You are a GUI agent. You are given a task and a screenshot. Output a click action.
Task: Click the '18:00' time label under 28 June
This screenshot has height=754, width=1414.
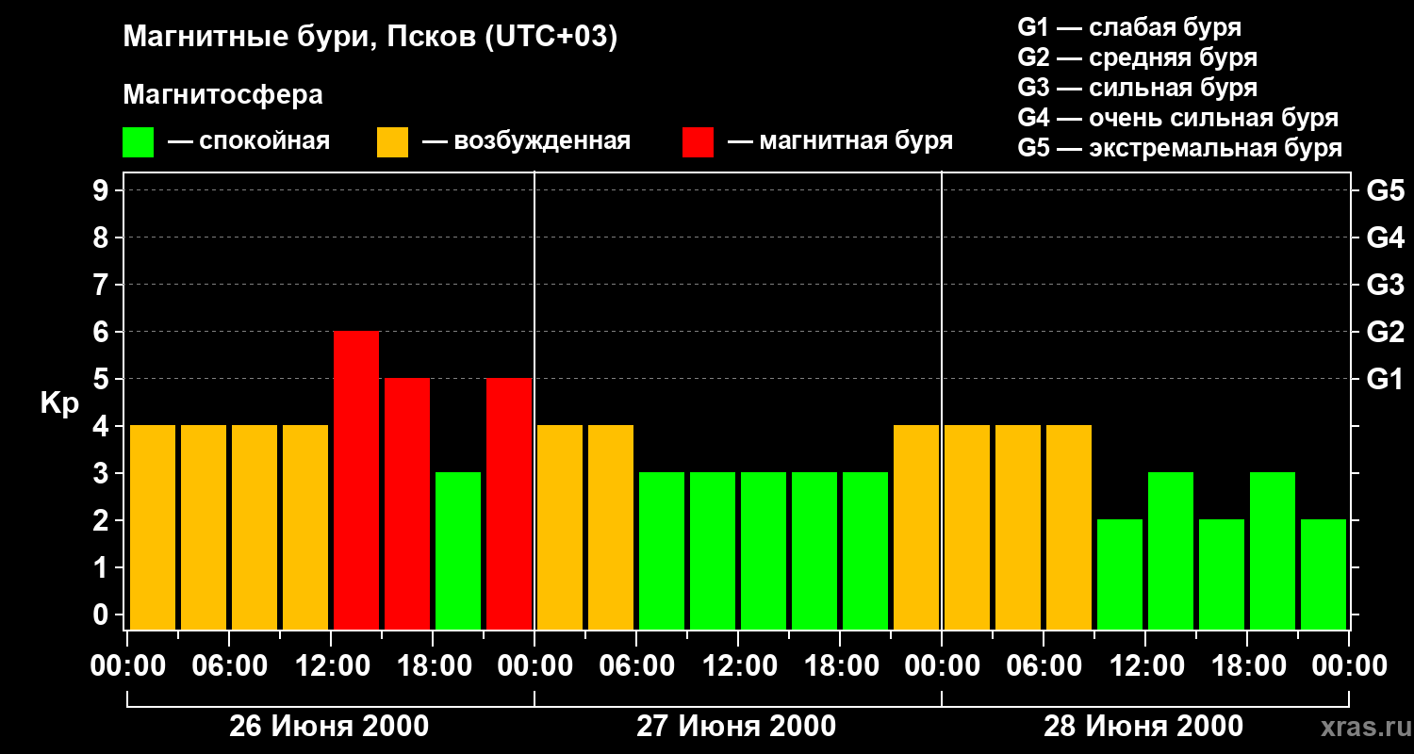(x=1247, y=666)
